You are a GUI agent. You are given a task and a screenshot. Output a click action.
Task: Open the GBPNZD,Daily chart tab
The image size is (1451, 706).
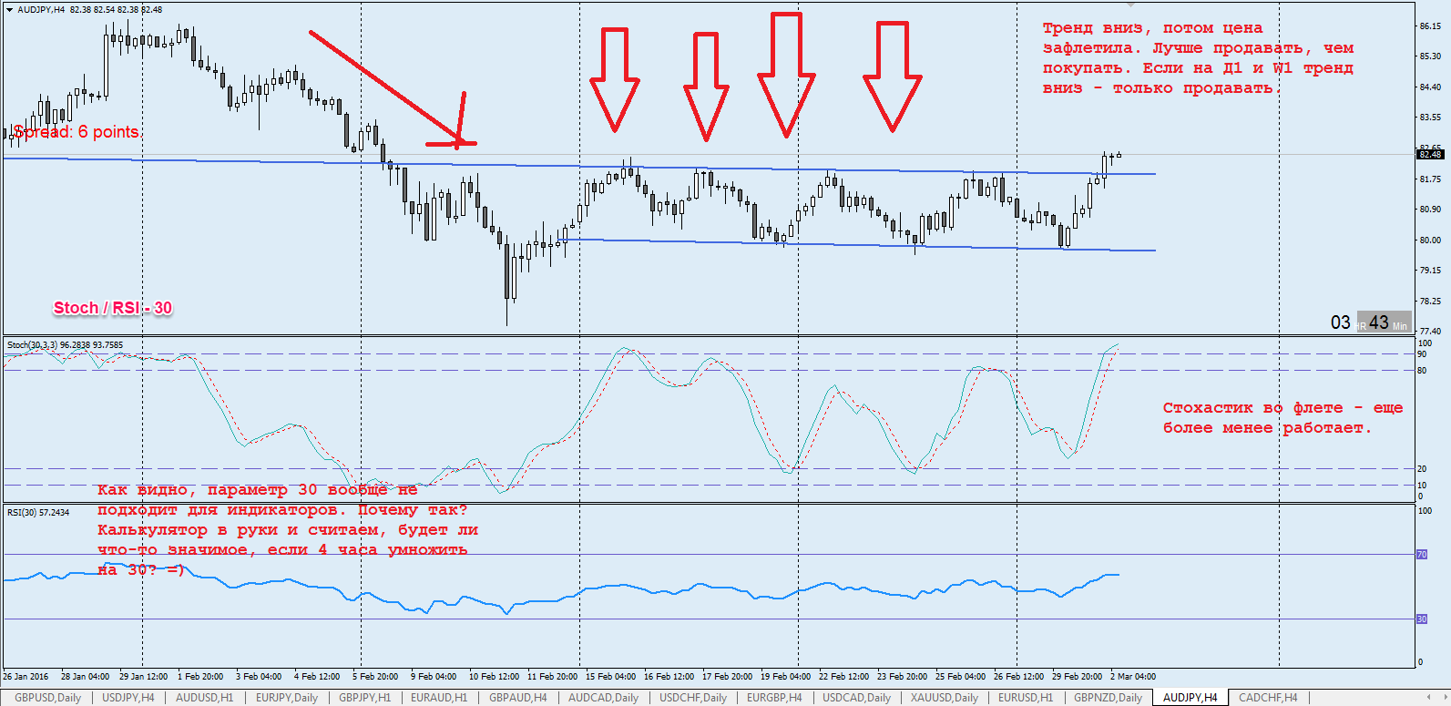pos(1108,698)
